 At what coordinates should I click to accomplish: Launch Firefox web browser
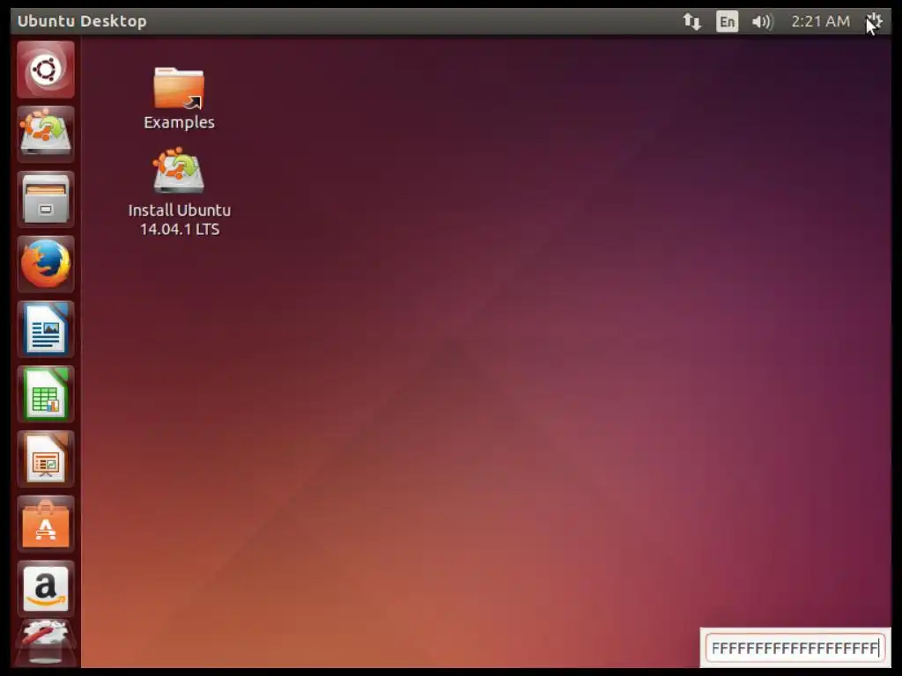pyautogui.click(x=46, y=264)
